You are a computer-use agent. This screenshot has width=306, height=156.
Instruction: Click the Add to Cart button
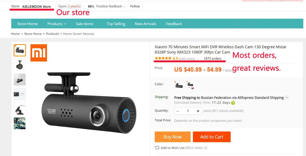click(212, 137)
